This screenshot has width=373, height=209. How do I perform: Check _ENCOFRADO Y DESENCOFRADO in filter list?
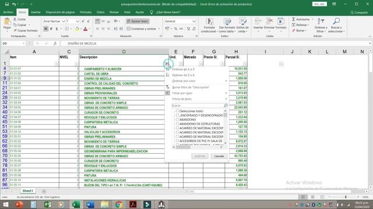pos(177,115)
